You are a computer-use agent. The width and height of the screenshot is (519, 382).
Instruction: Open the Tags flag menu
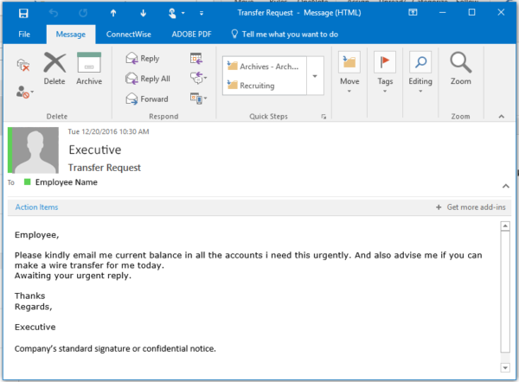click(385, 72)
